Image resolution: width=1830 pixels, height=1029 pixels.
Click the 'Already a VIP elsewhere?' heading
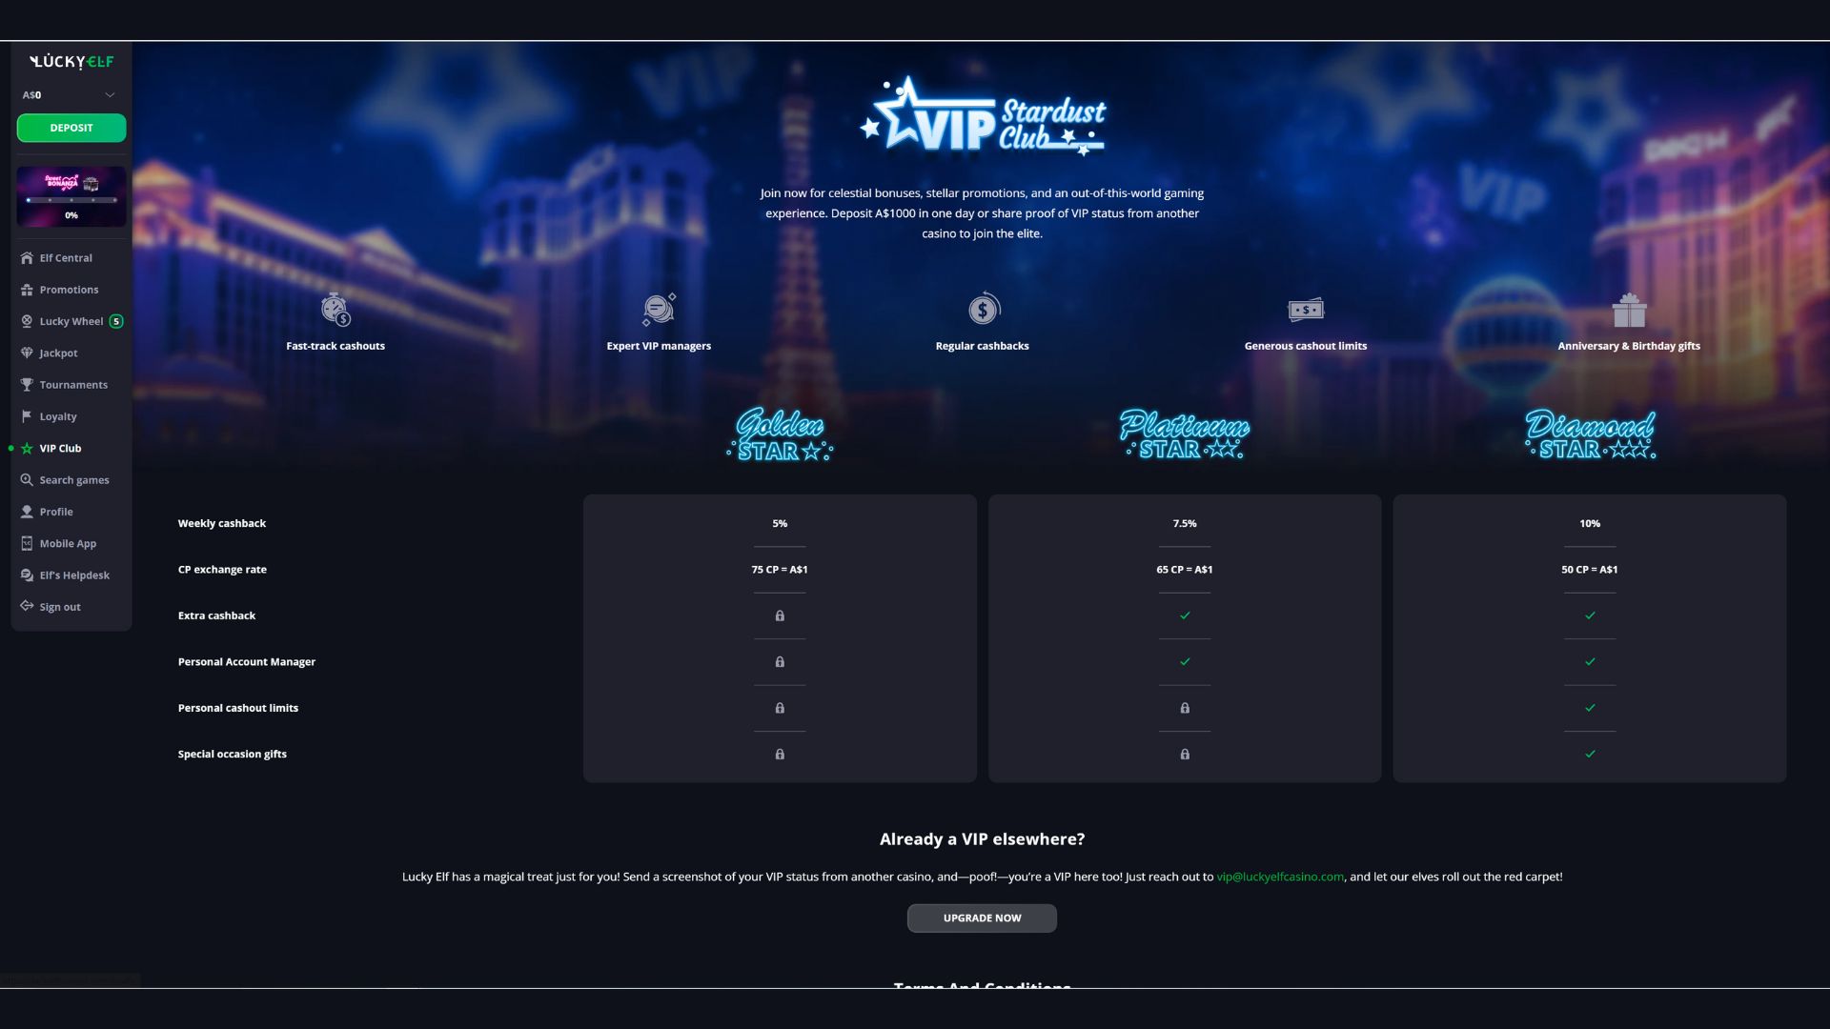[983, 839]
